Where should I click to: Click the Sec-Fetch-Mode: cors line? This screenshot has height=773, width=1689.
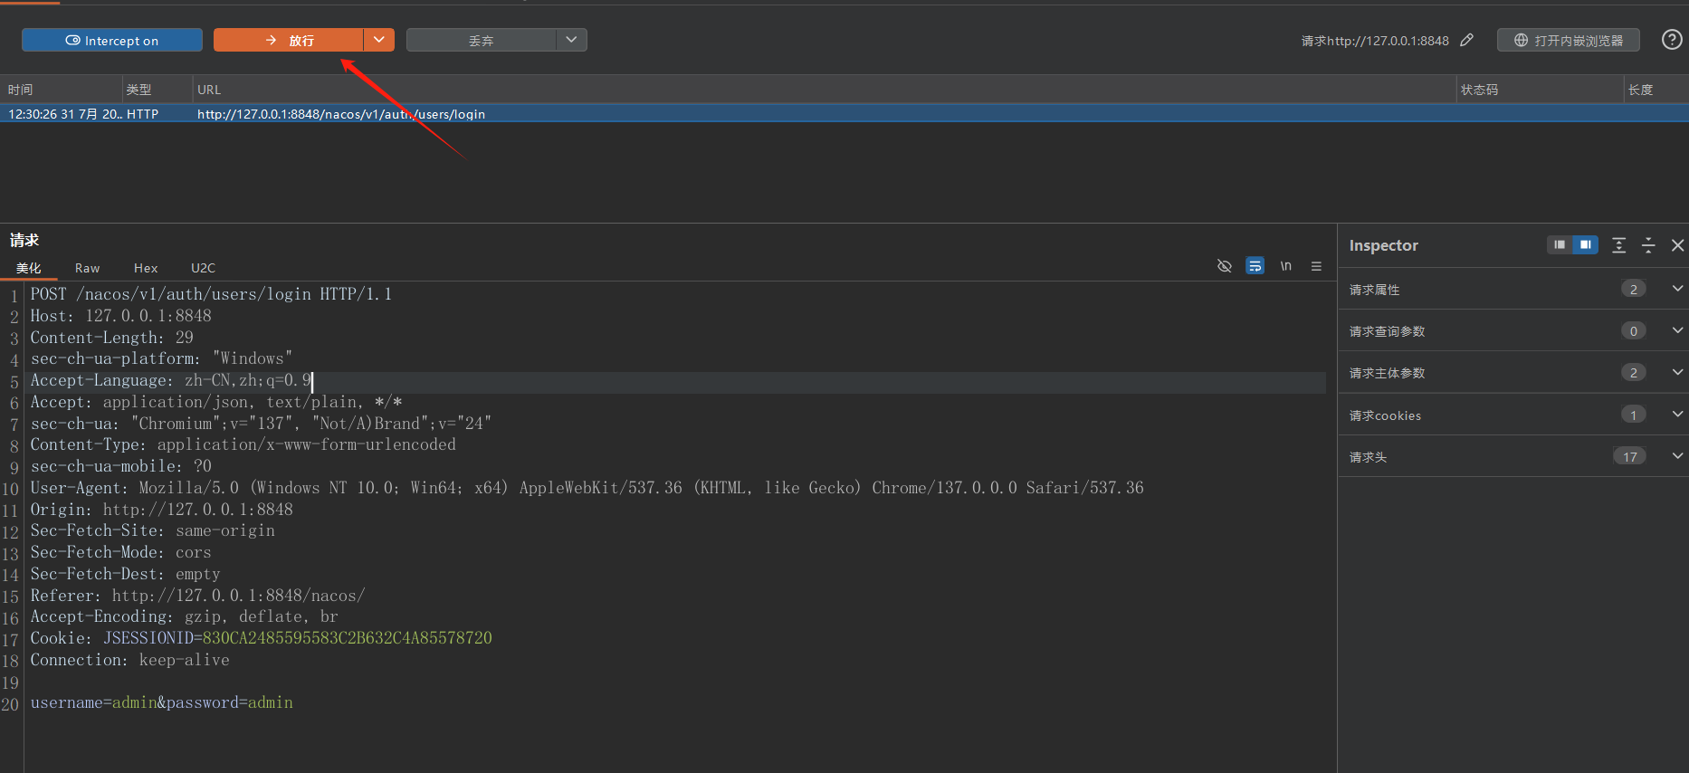tap(120, 552)
